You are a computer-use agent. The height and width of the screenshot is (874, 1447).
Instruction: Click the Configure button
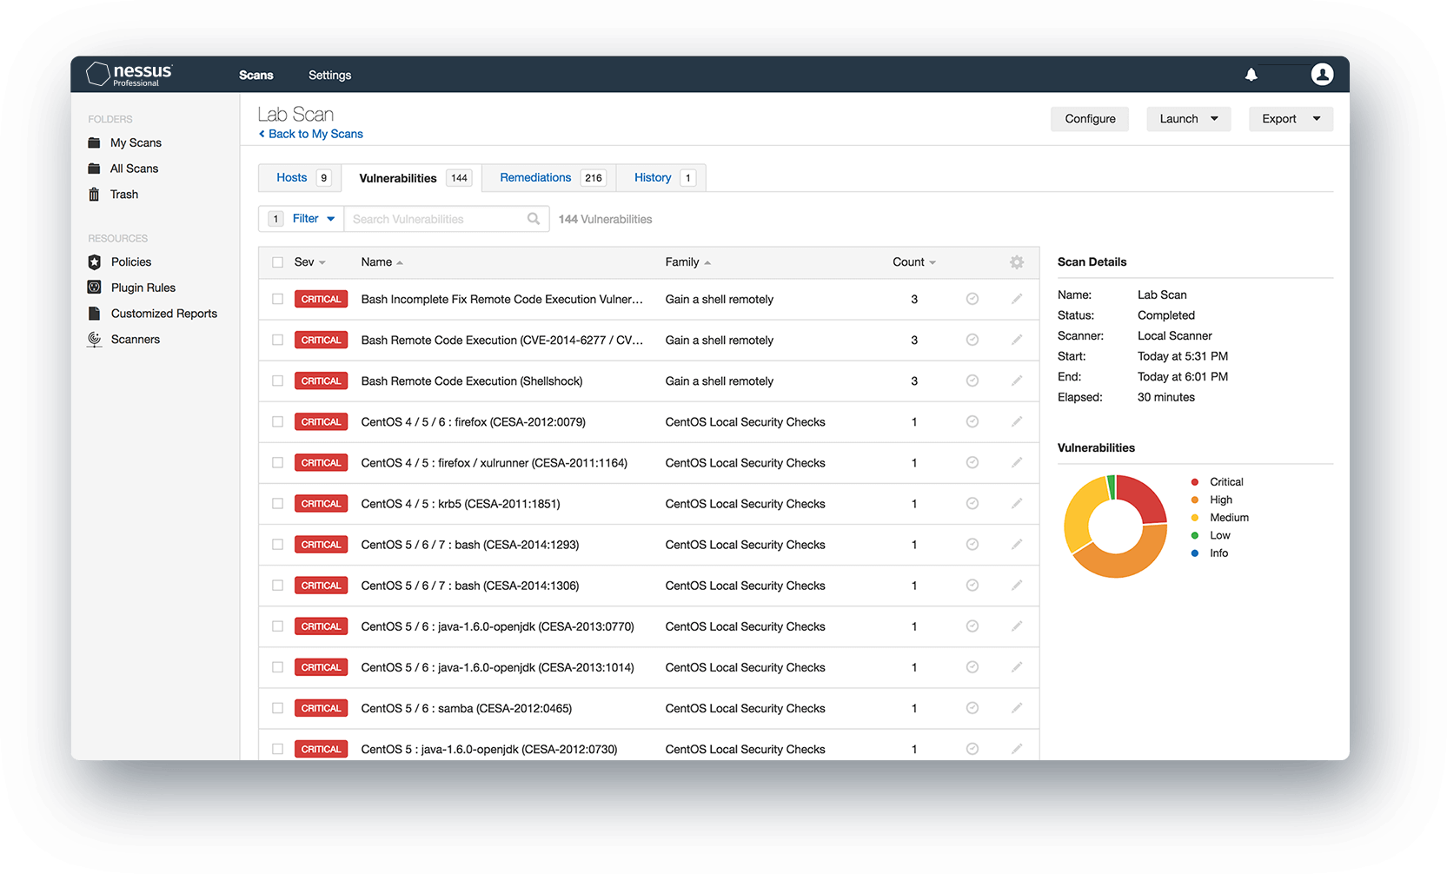coord(1090,119)
